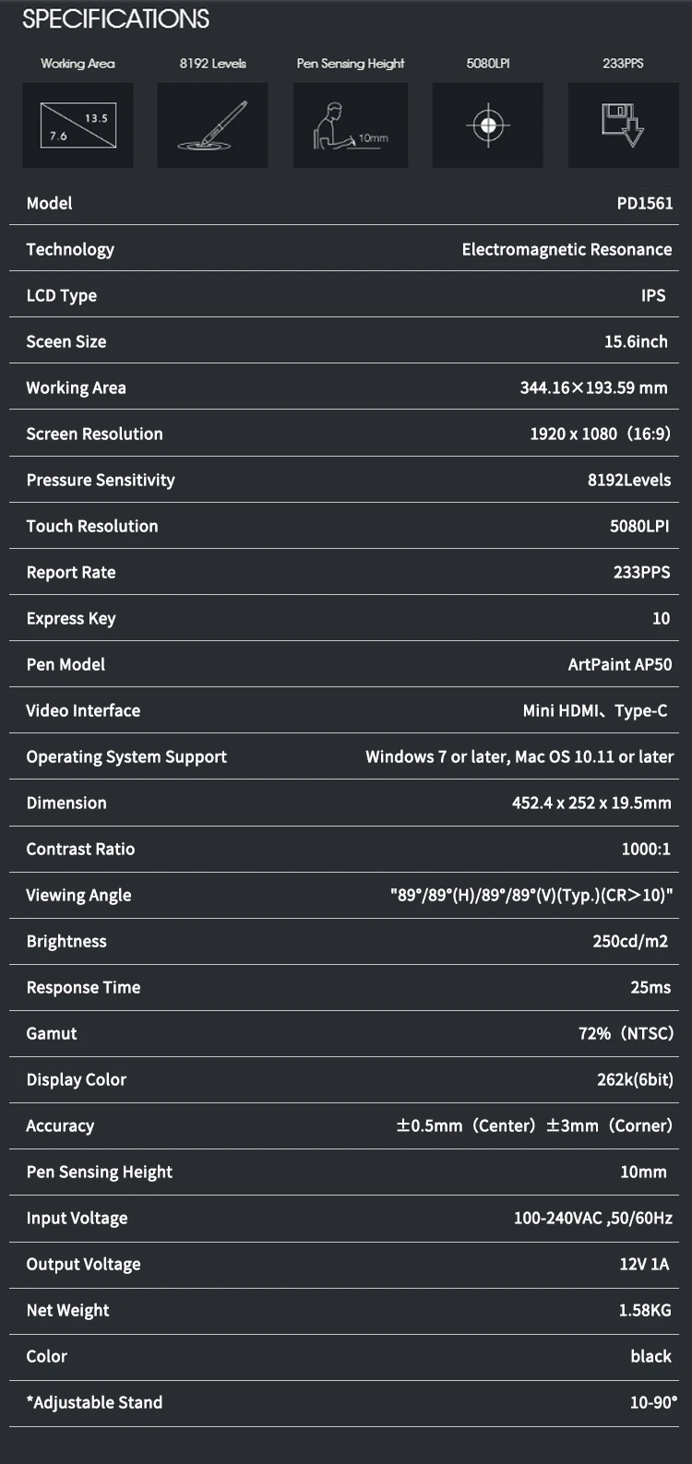Click the 8192 Levels pen icon
The height and width of the screenshot is (1464, 692).
[212, 125]
